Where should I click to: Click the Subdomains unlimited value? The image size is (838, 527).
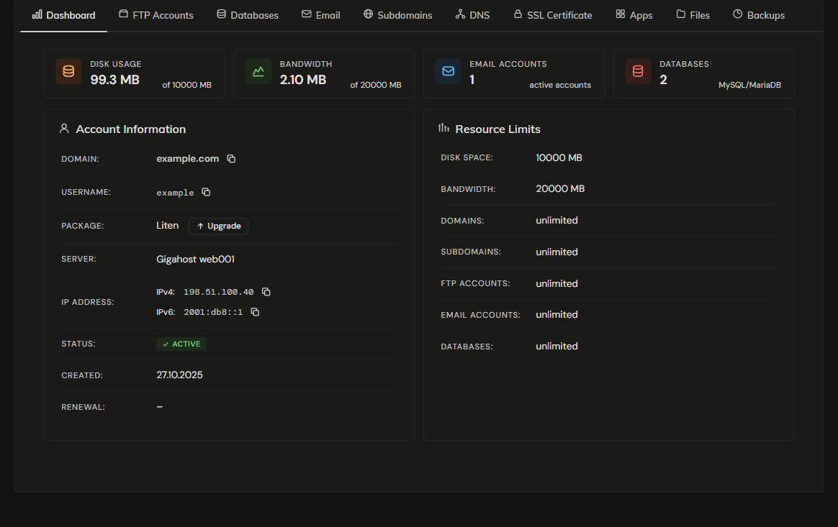(x=557, y=252)
